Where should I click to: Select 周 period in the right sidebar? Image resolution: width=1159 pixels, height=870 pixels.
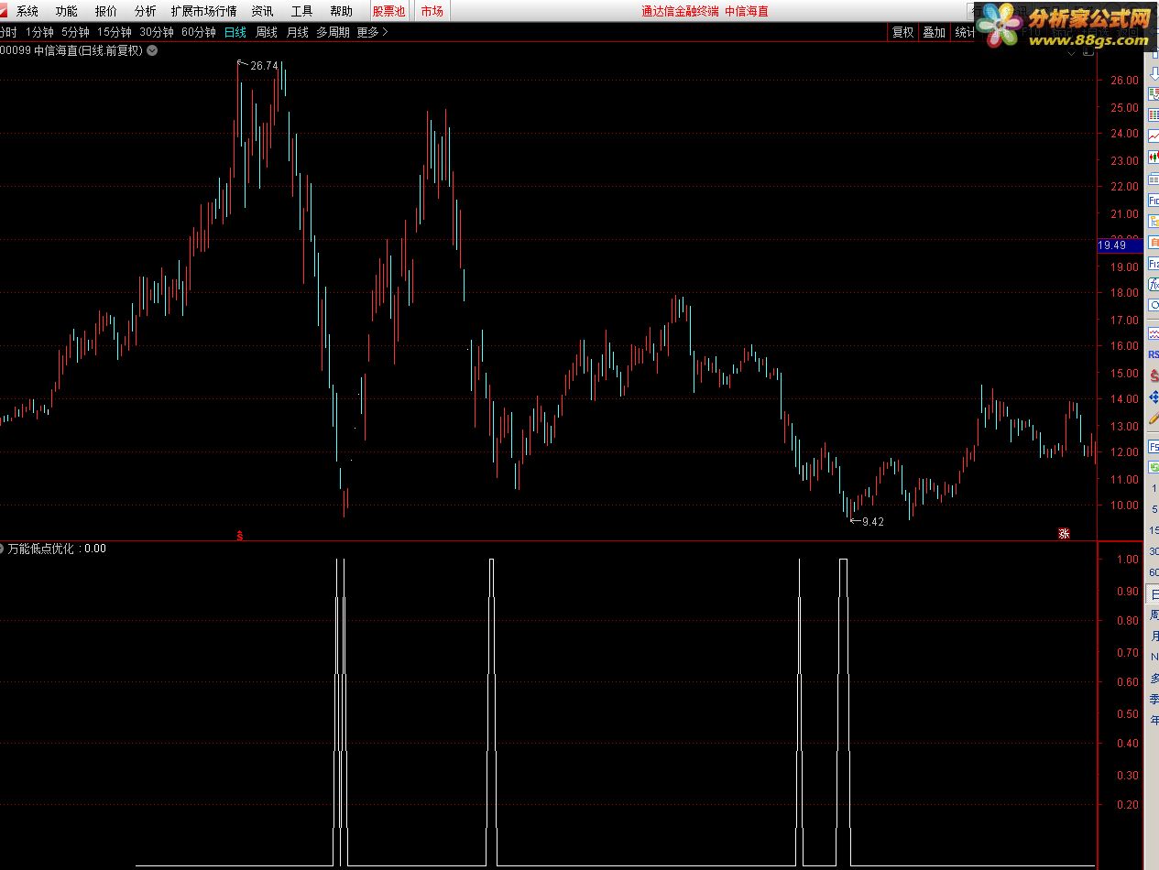(1154, 615)
